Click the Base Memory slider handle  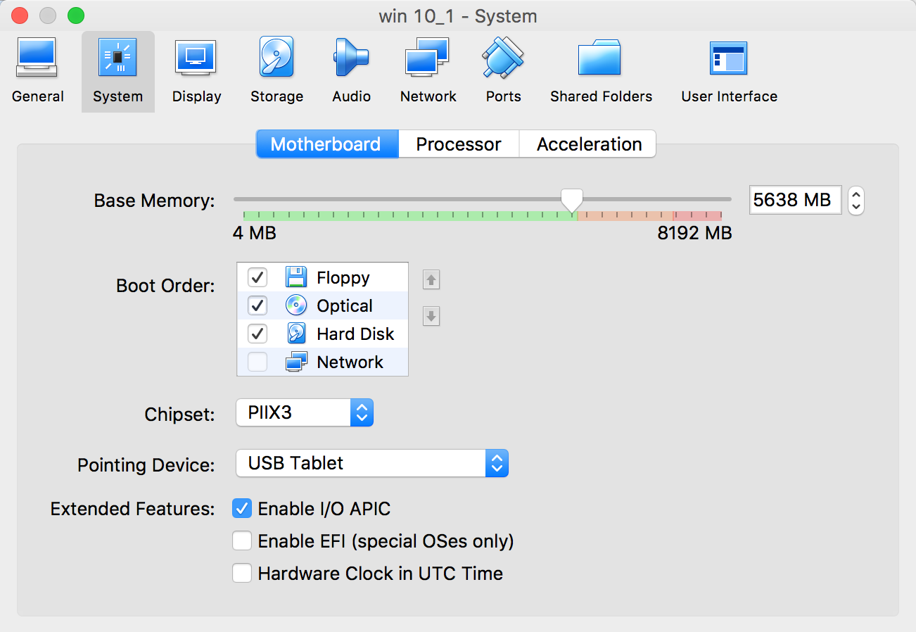[572, 201]
